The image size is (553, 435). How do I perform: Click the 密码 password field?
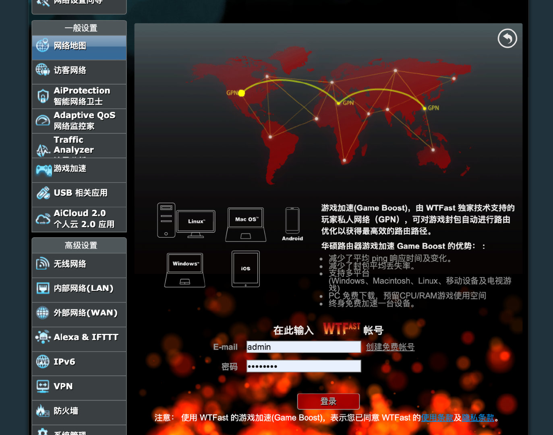304,366
